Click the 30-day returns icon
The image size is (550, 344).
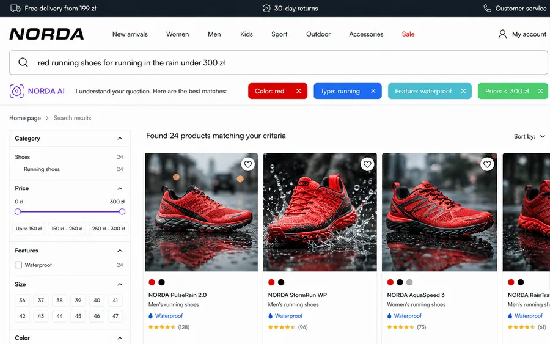[x=266, y=9]
